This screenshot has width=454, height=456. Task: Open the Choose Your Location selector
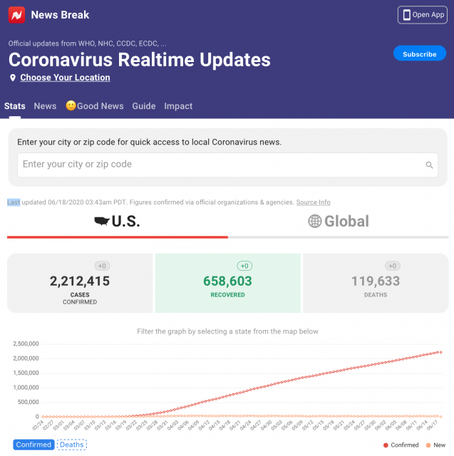[65, 78]
